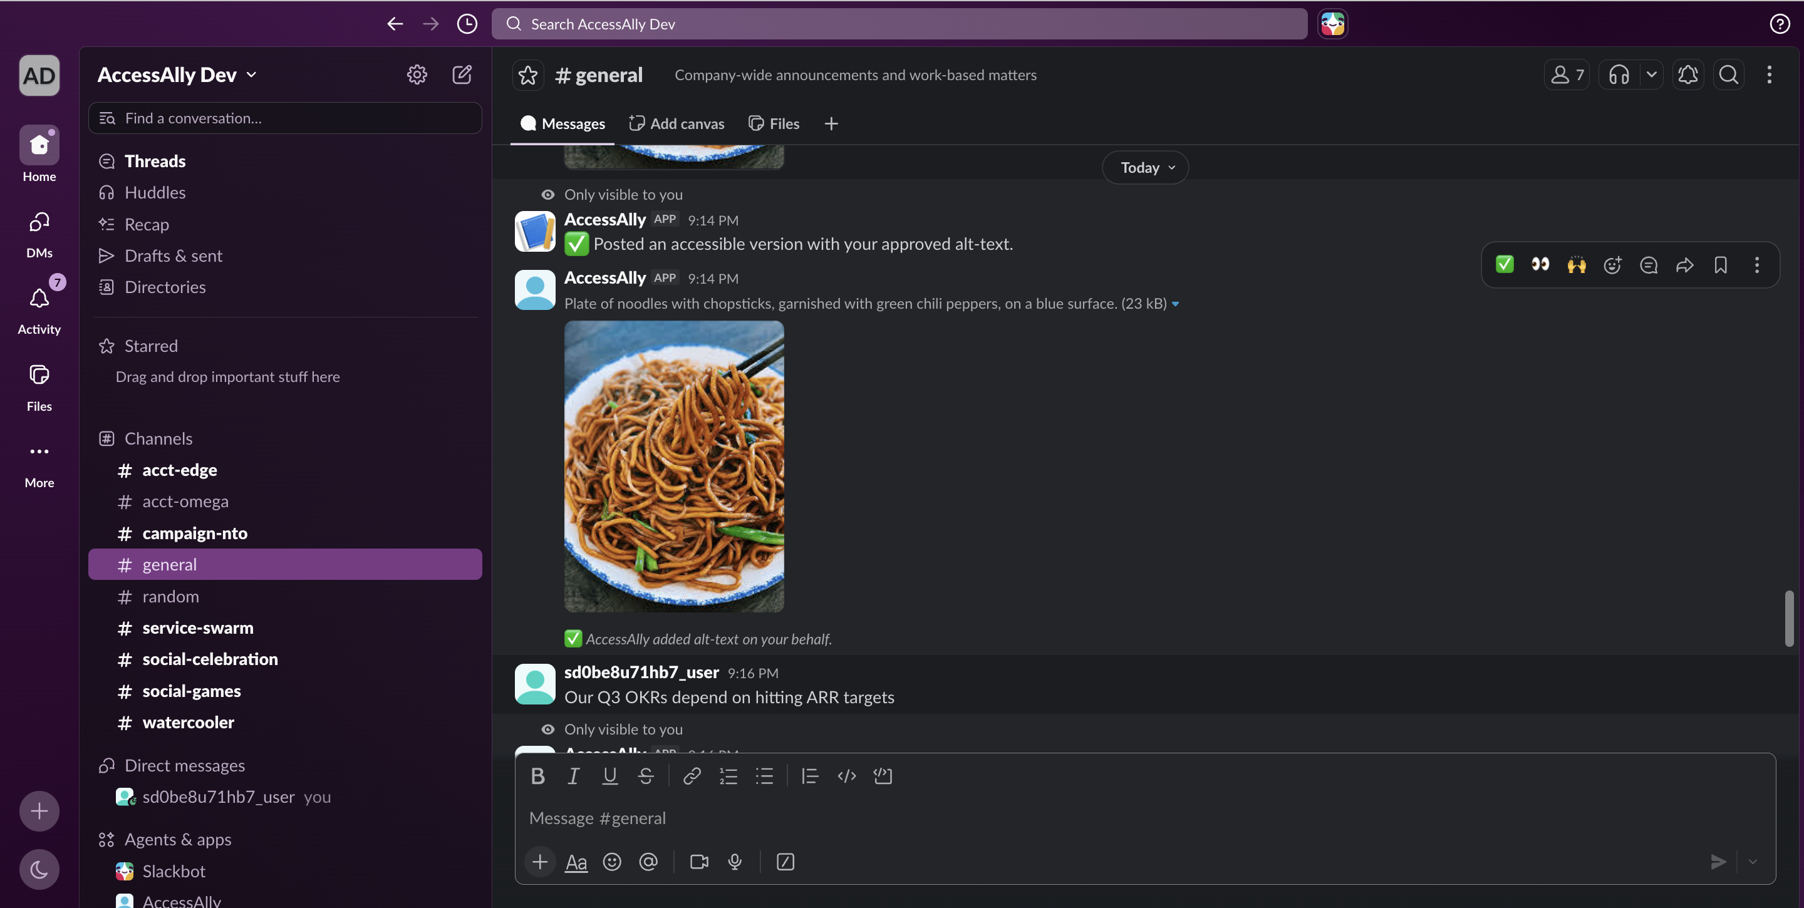Open the AccessAlly Dev workspace menu

(x=177, y=75)
